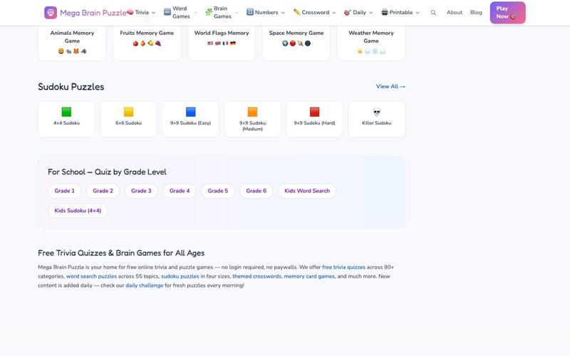Click the flag emojis under World Flags Memory
570x356 pixels.
222,43
